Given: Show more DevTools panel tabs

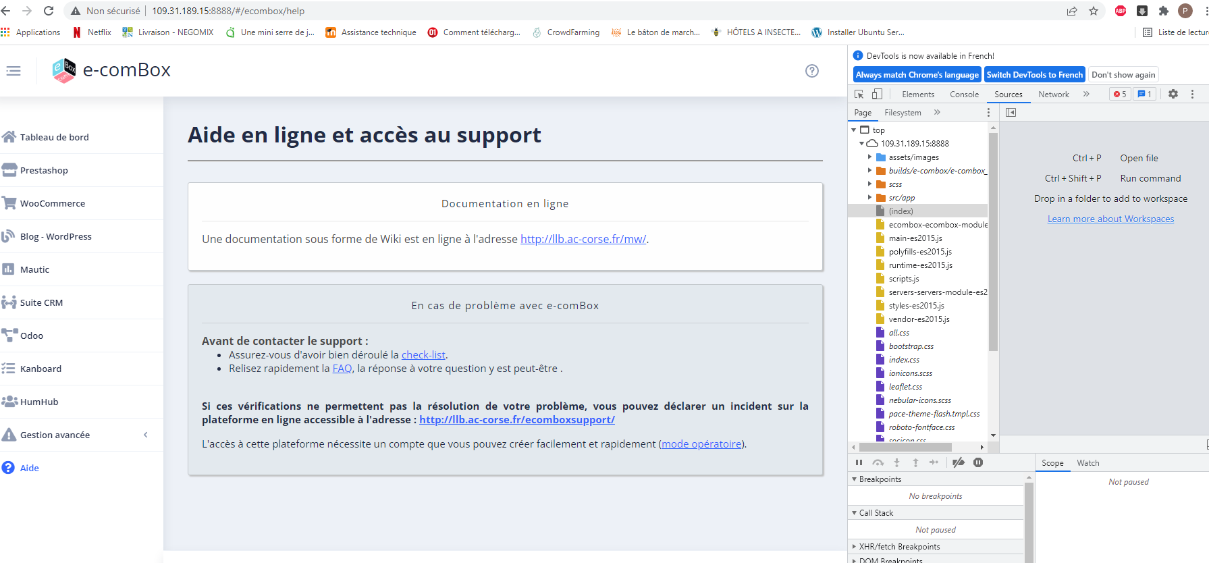Looking at the screenshot, I should pos(1086,95).
